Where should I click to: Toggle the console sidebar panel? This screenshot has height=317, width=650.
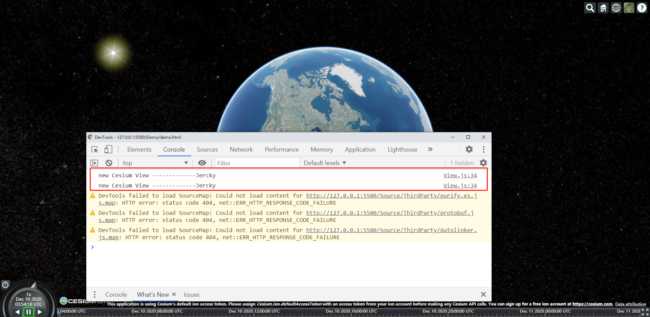point(94,163)
